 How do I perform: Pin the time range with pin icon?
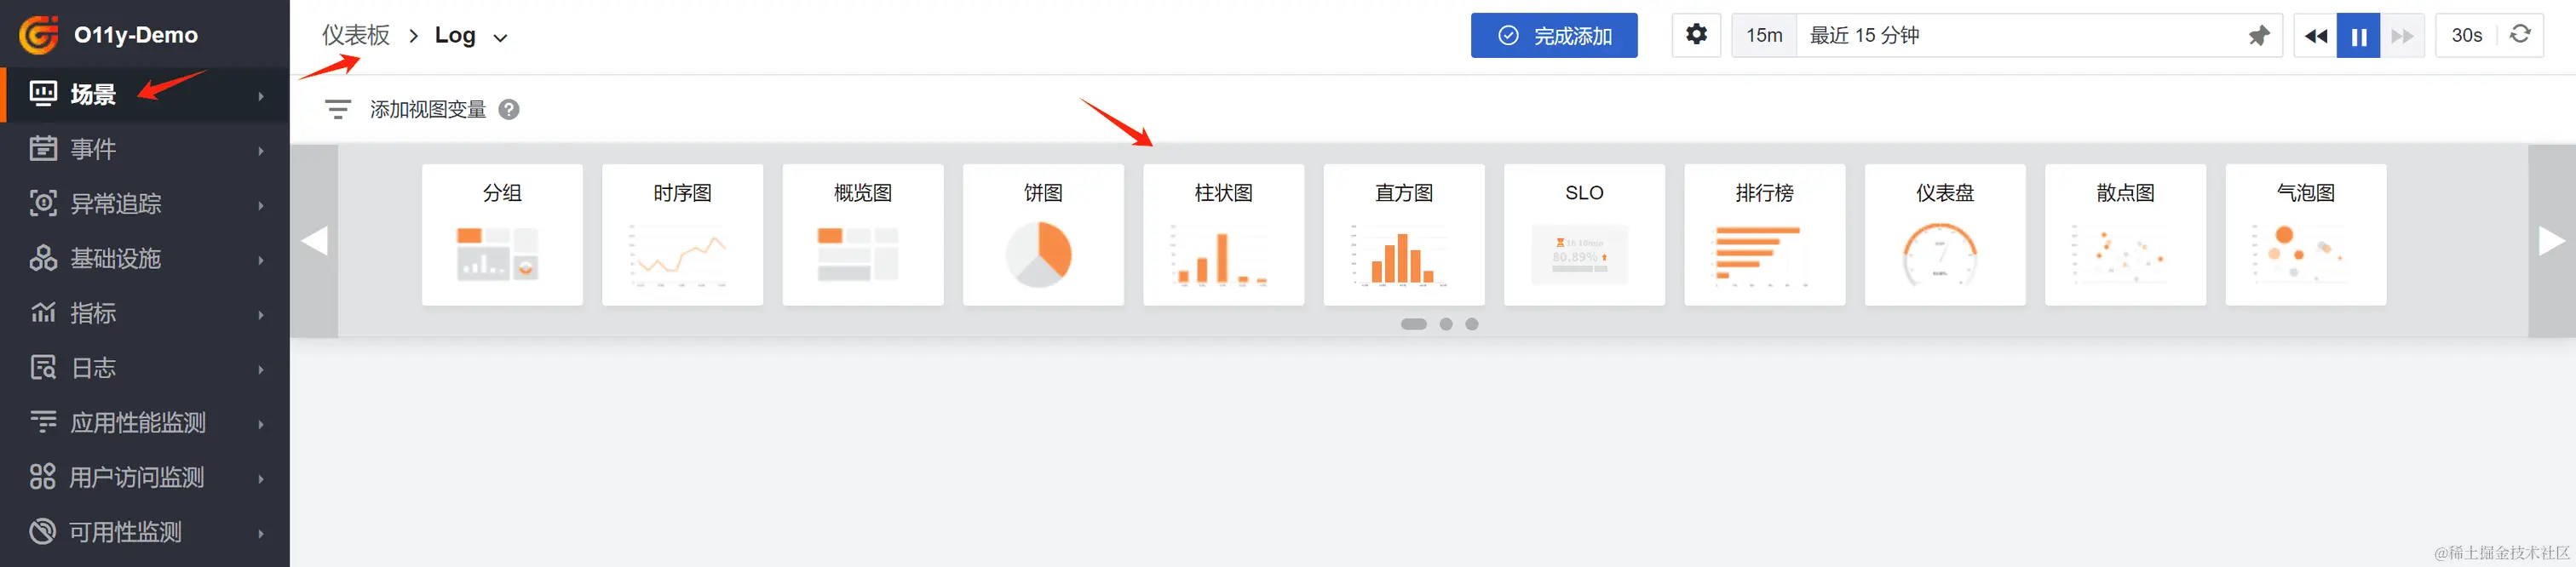tap(2259, 36)
